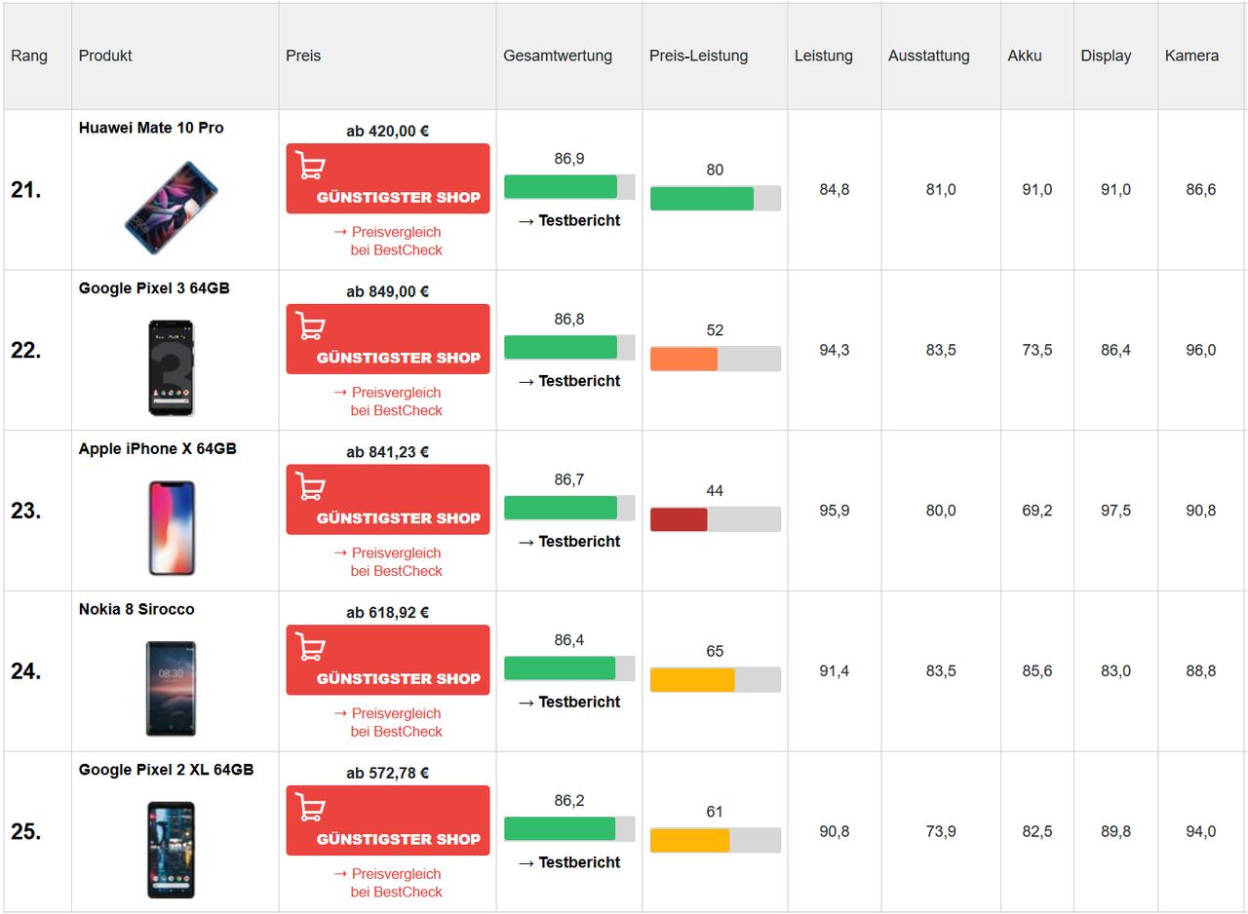
Task: Follow Preisvergleich bei BestCheck for Apple iPhone X
Action: click(388, 561)
